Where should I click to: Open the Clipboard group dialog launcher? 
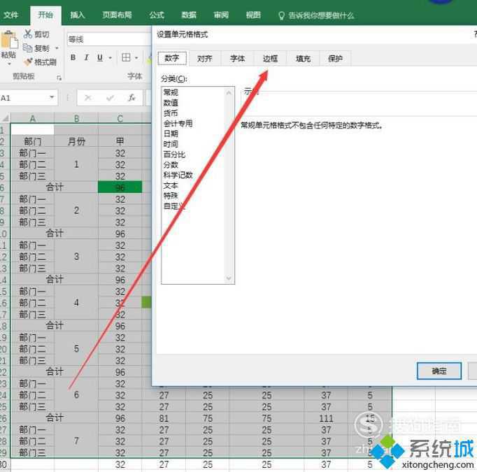(59, 78)
